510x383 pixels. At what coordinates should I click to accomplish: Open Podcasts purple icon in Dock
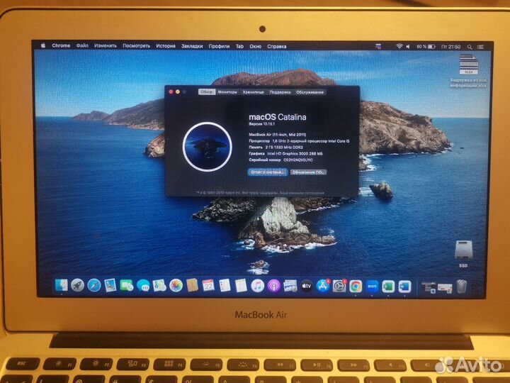coord(274,286)
